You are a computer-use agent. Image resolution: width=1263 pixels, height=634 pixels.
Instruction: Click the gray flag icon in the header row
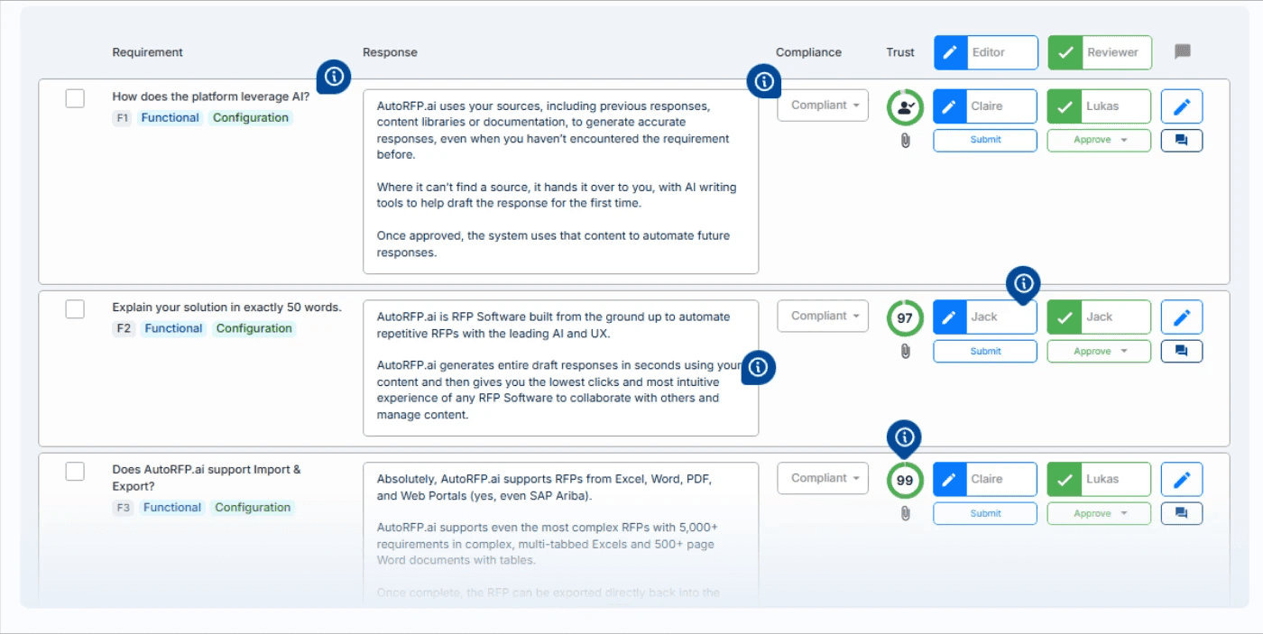tap(1183, 51)
